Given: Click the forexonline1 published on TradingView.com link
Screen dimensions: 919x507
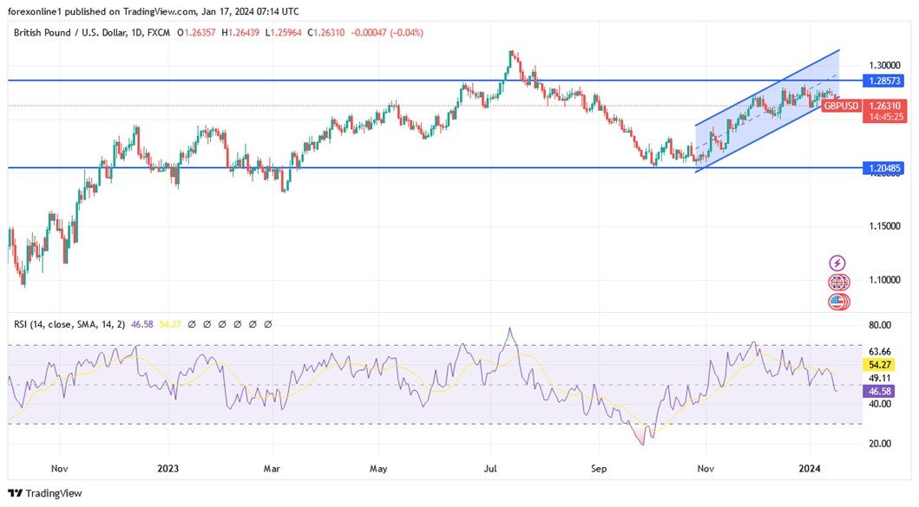Looking at the screenshot, I should pos(104,11).
